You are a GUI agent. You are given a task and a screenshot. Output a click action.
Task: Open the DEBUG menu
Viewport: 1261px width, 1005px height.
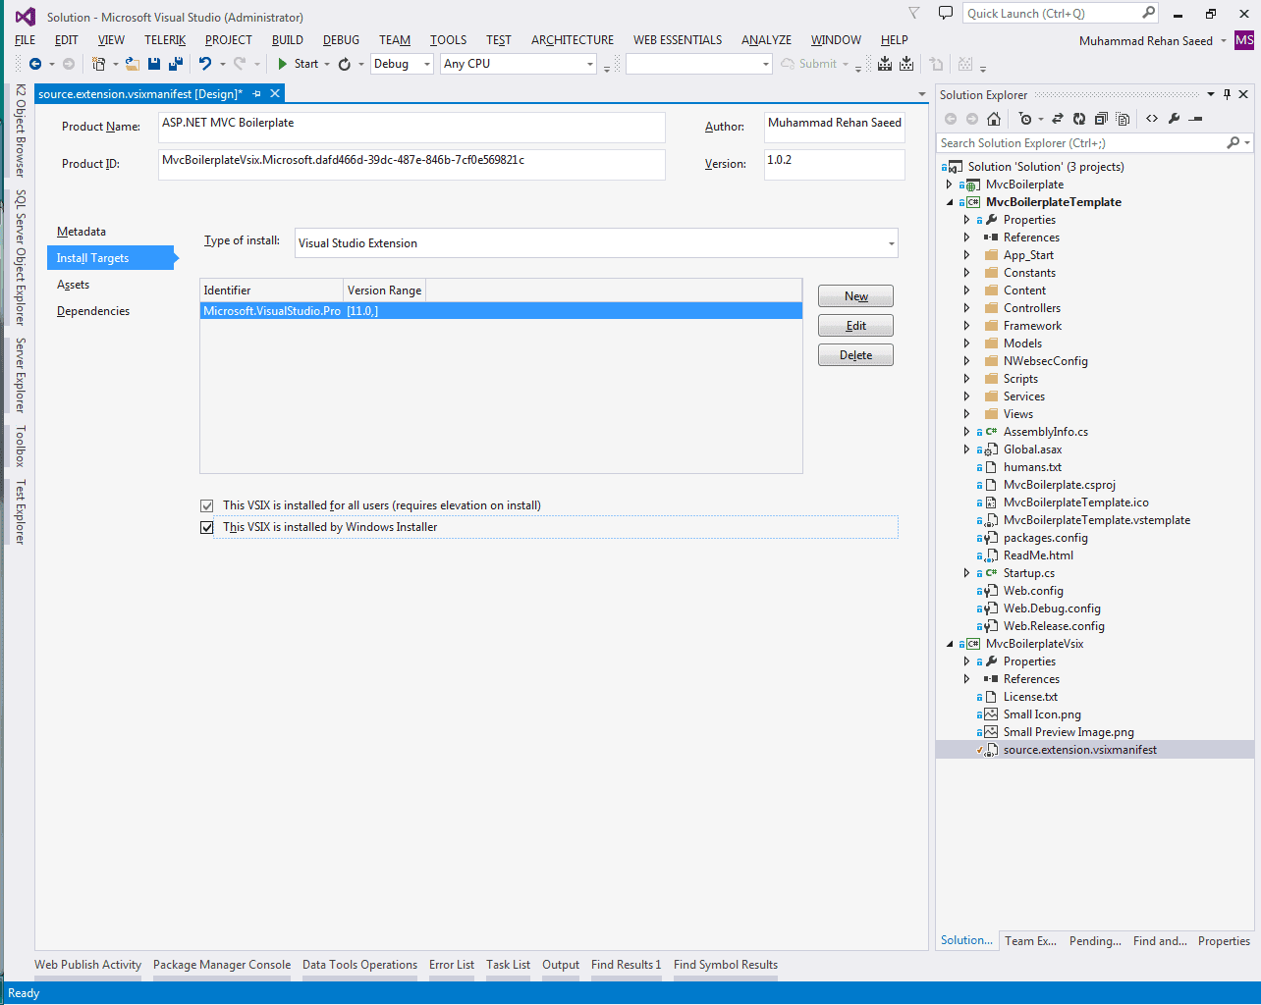point(340,39)
